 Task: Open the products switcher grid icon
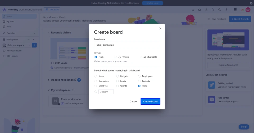[x=235, y=10]
